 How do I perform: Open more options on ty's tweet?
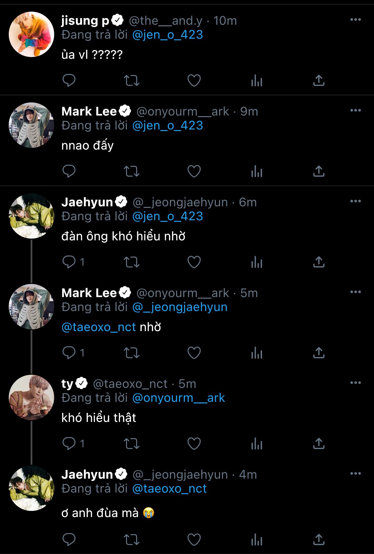pos(356,383)
